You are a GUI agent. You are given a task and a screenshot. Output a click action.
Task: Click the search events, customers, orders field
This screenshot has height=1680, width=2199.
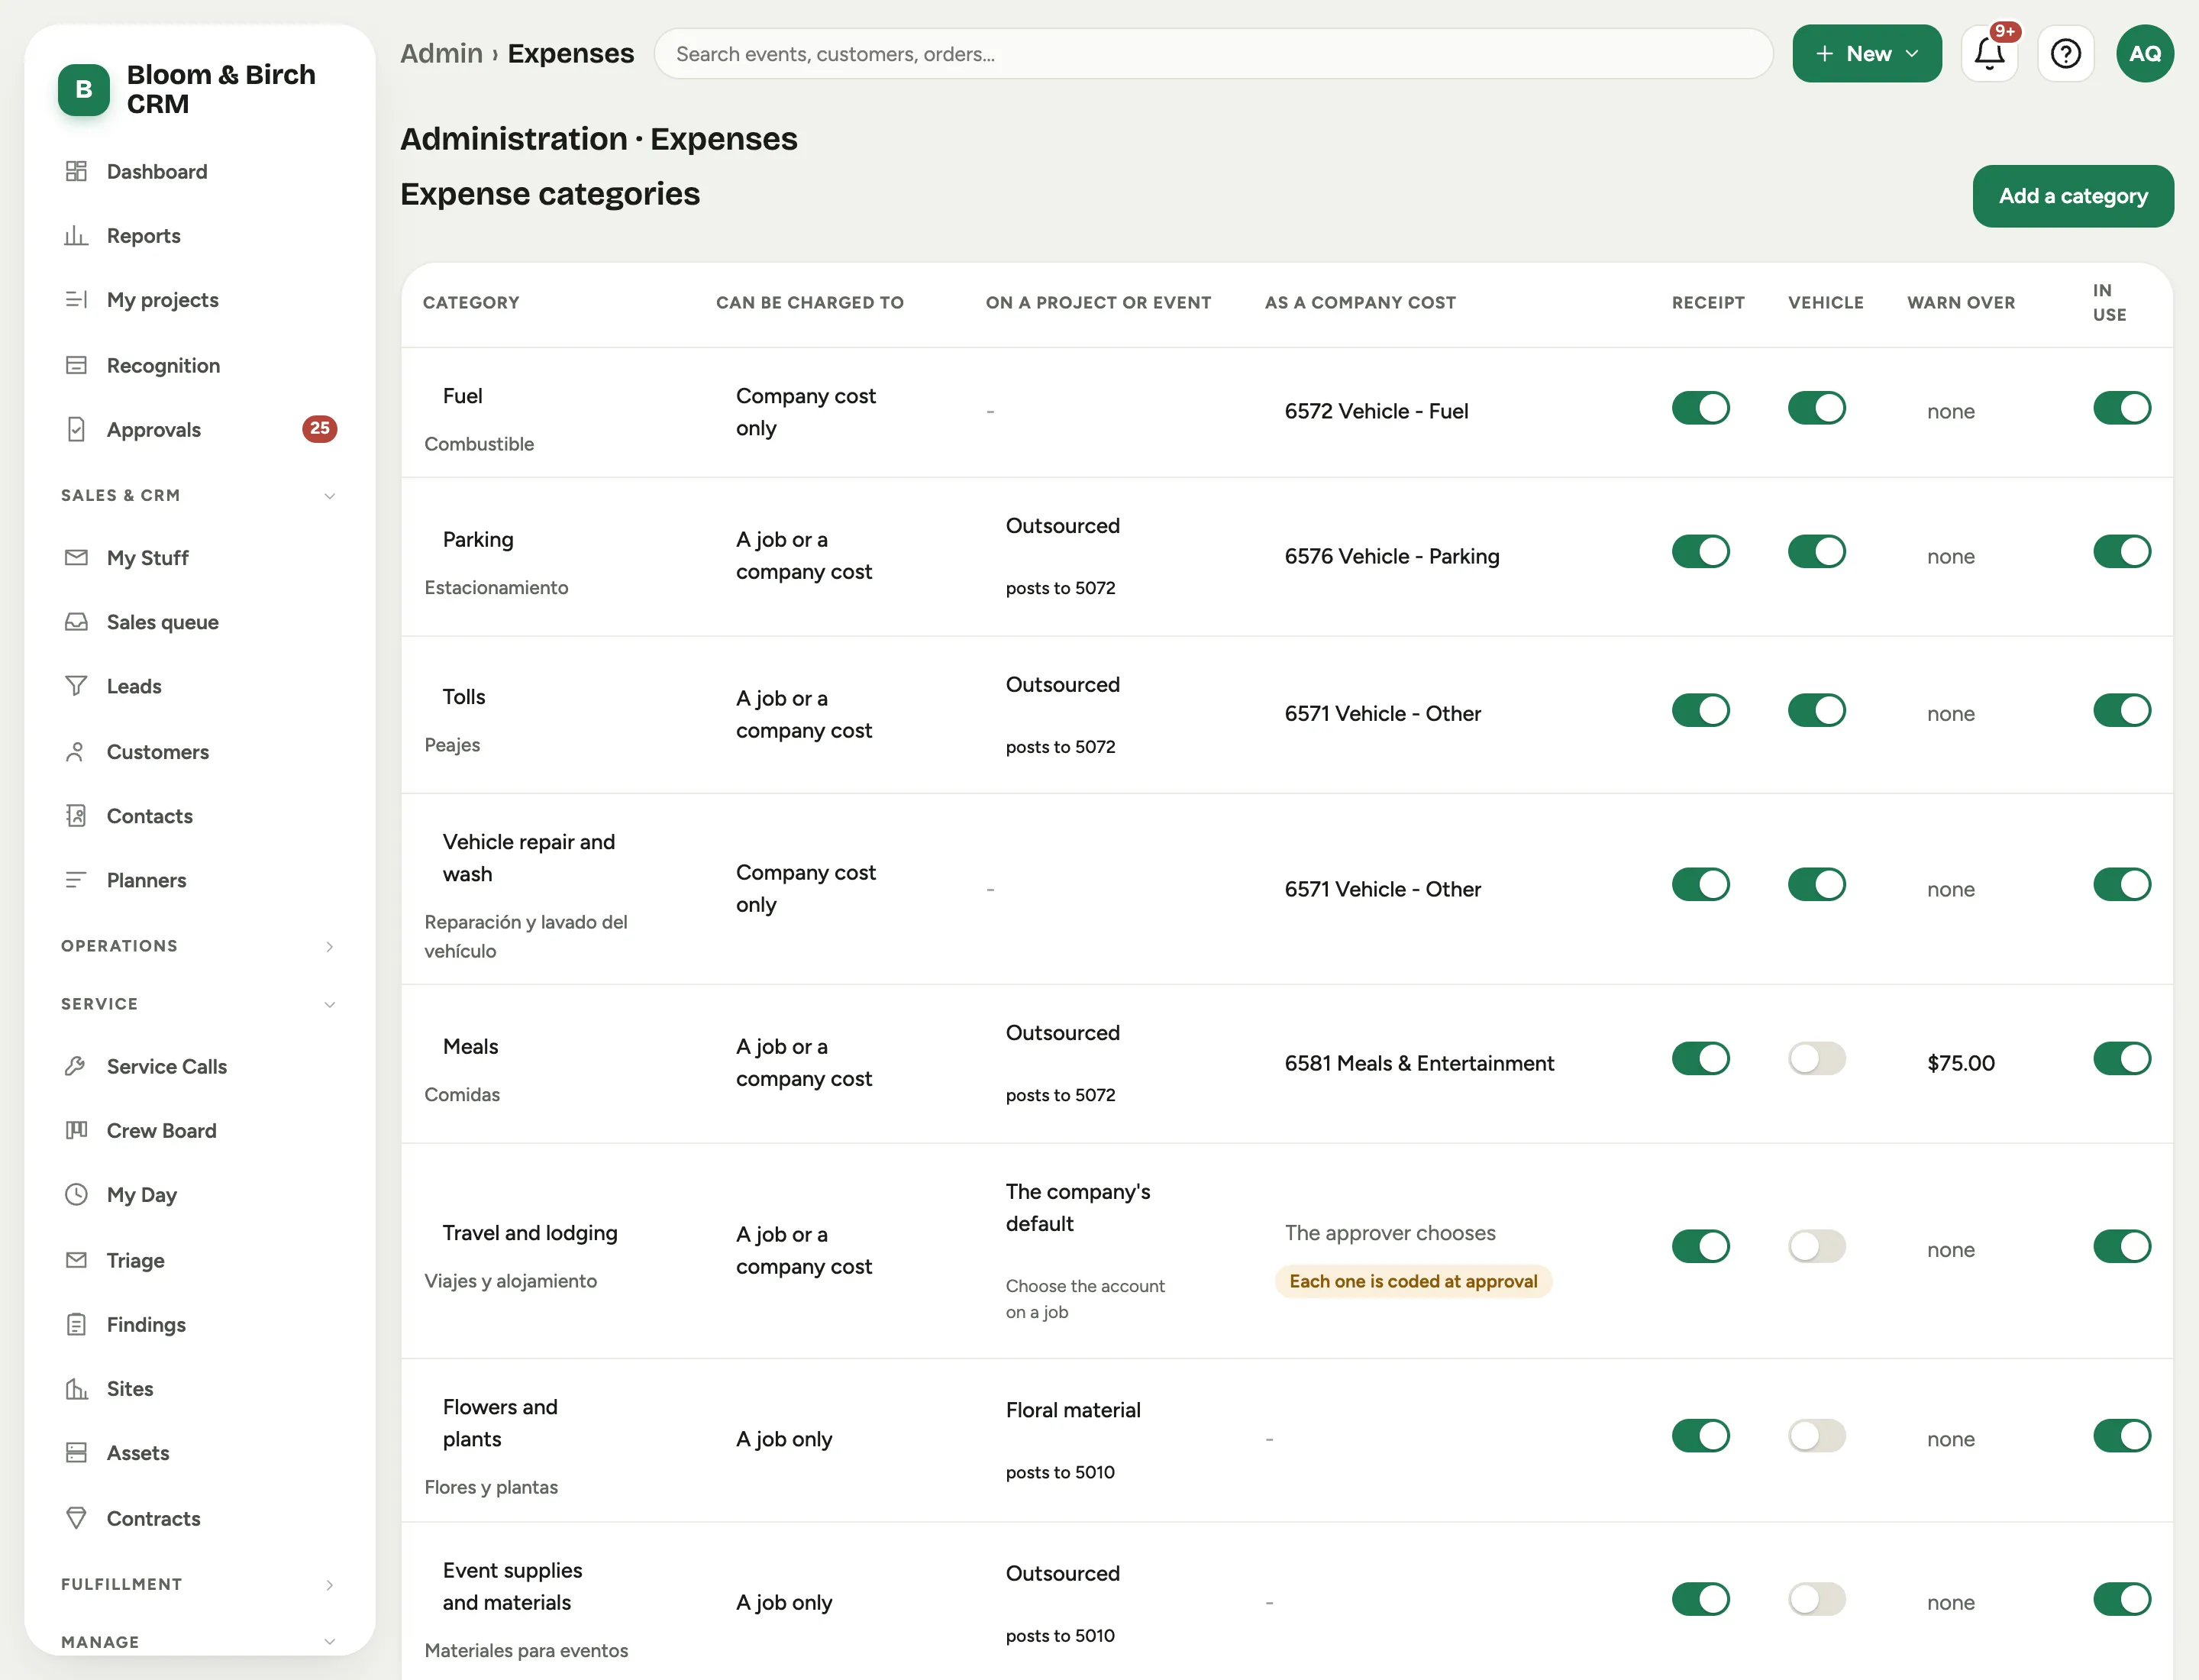point(1213,54)
